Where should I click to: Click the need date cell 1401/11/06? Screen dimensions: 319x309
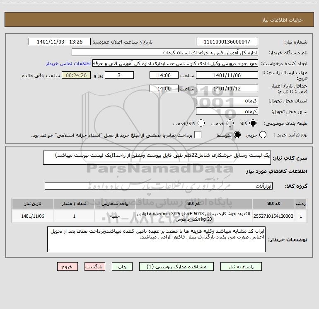pos(33,216)
